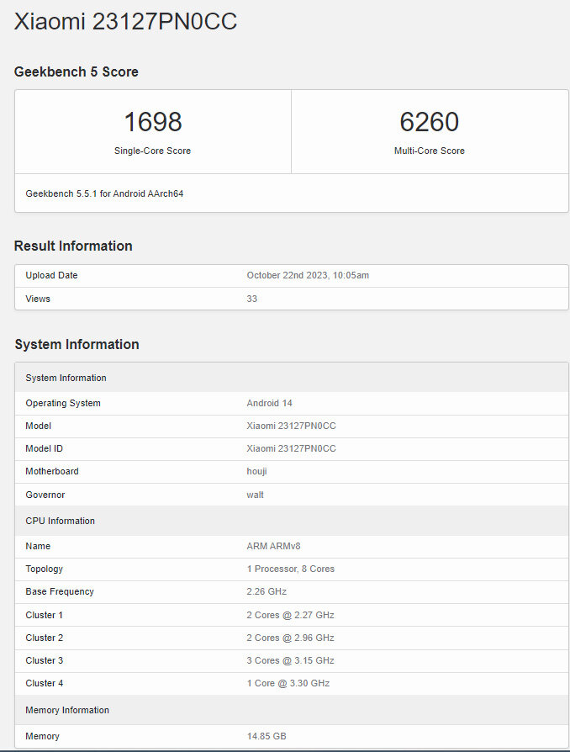This screenshot has width=570, height=752.
Task: Select Xiaomi 23127PN0CC in the Model row
Action: (292, 426)
